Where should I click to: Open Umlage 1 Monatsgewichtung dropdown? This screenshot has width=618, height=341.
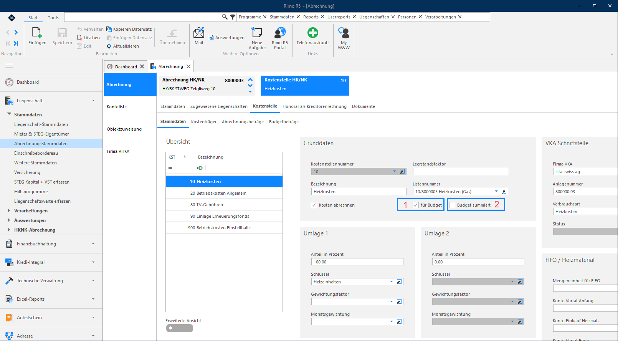coord(392,321)
